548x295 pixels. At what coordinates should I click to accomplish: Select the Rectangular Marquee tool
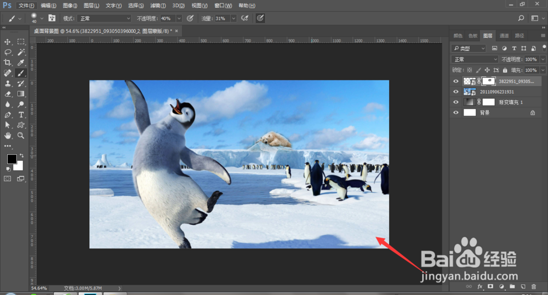pos(21,42)
